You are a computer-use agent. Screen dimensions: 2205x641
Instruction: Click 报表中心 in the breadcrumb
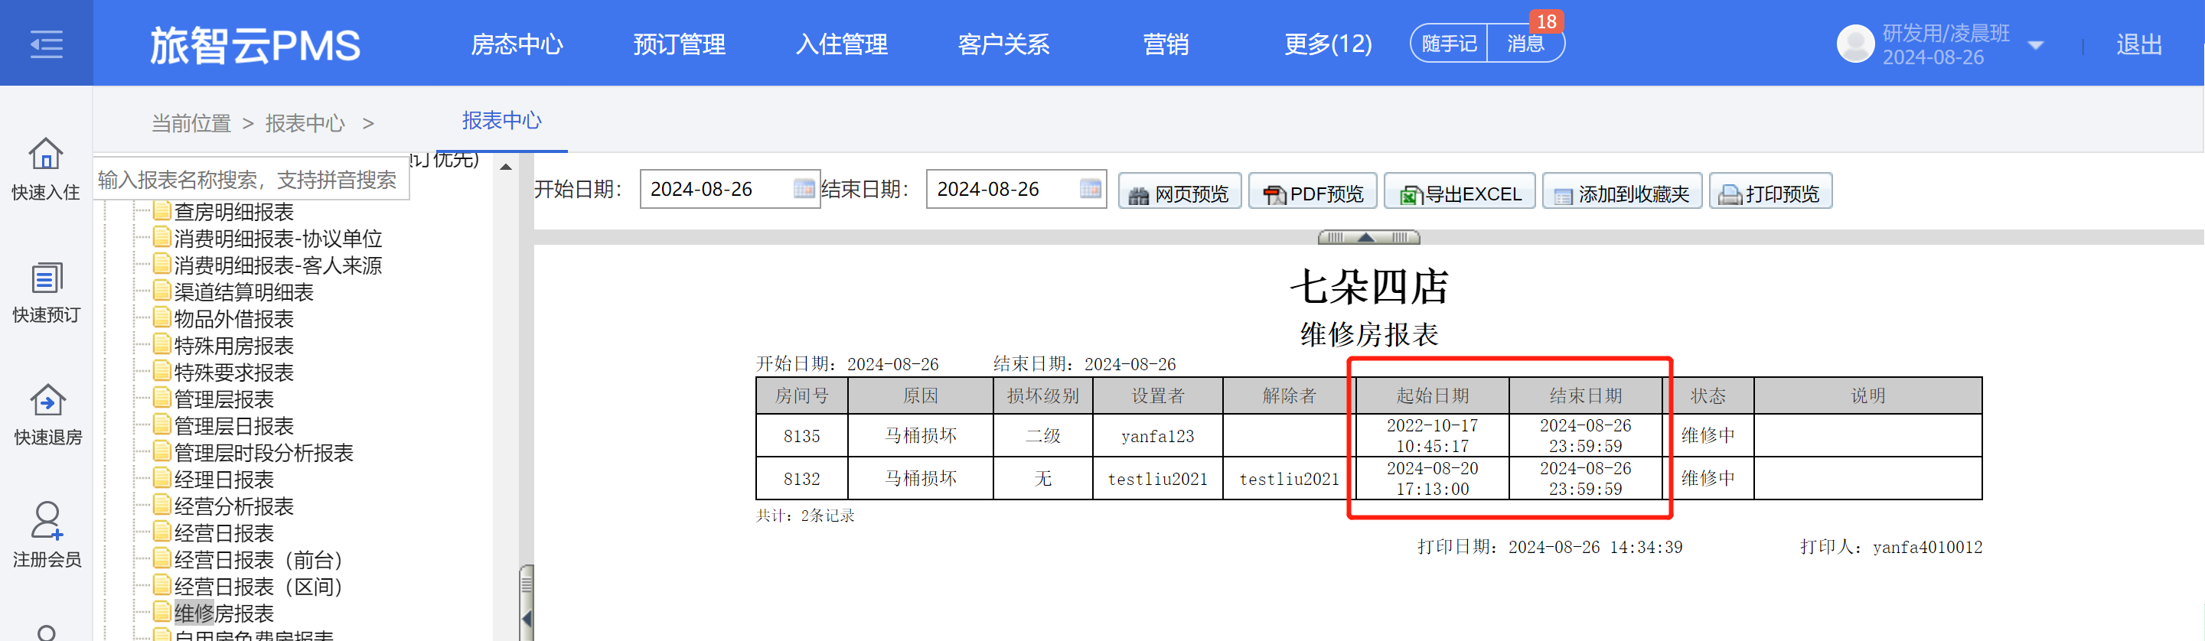(305, 123)
